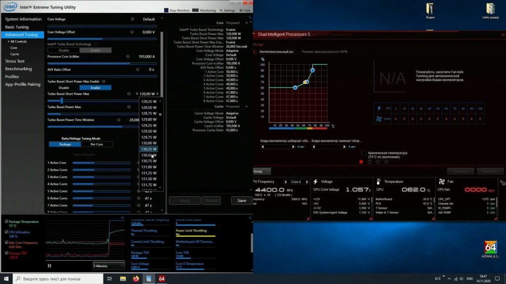Collapse the Cache proposed settings section
This screenshot has height=284, width=506.
click(247, 106)
